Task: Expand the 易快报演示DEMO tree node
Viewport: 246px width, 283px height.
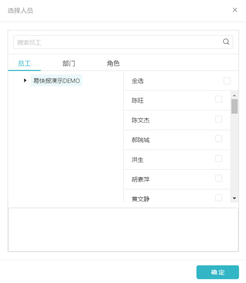Action: click(x=25, y=80)
